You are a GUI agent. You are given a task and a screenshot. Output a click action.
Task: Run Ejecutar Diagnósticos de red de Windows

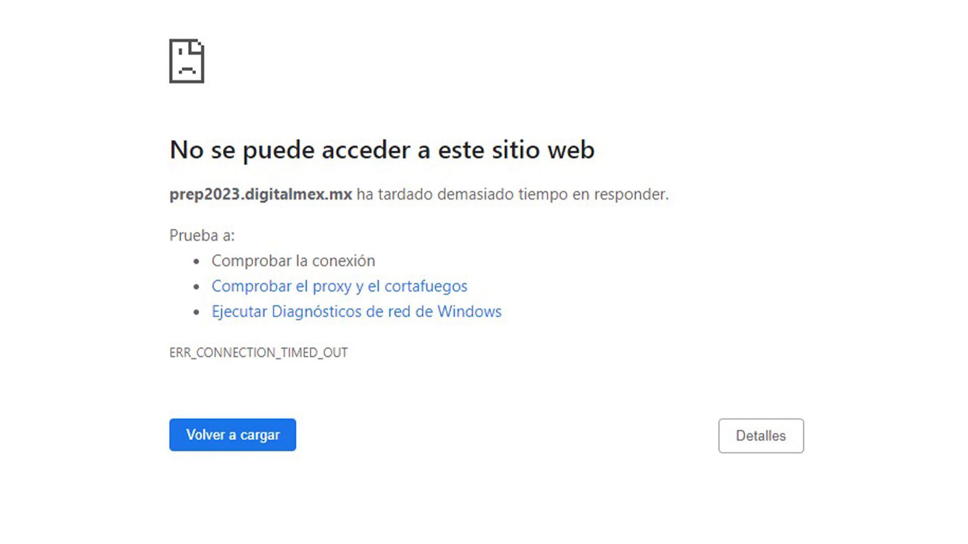click(356, 312)
